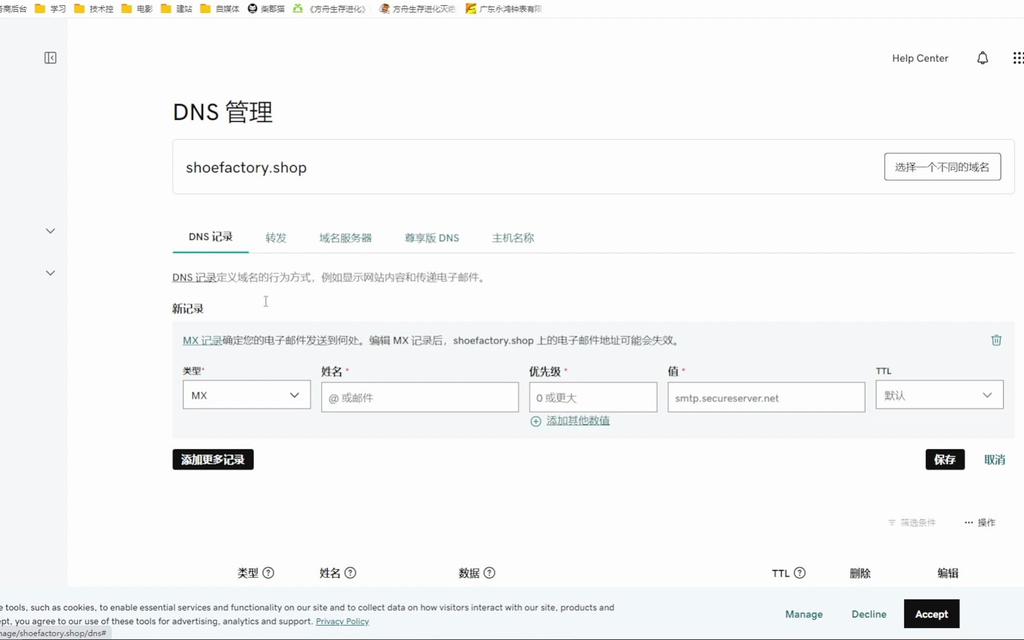Click 选择一个不同的域名 button
The image size is (1024, 640).
pos(942,167)
